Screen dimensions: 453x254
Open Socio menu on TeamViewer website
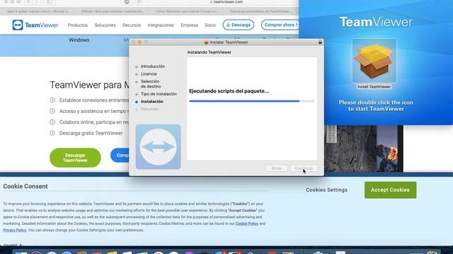[210, 25]
